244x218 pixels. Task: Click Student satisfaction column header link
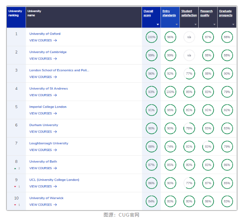(189, 13)
